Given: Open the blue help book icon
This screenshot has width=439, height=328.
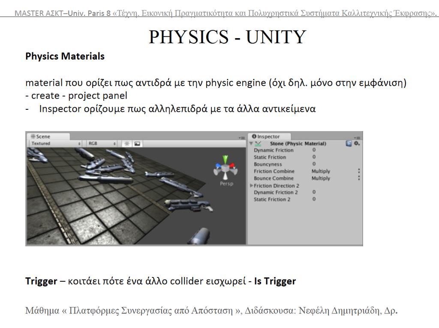Looking at the screenshot, I should point(349,143).
